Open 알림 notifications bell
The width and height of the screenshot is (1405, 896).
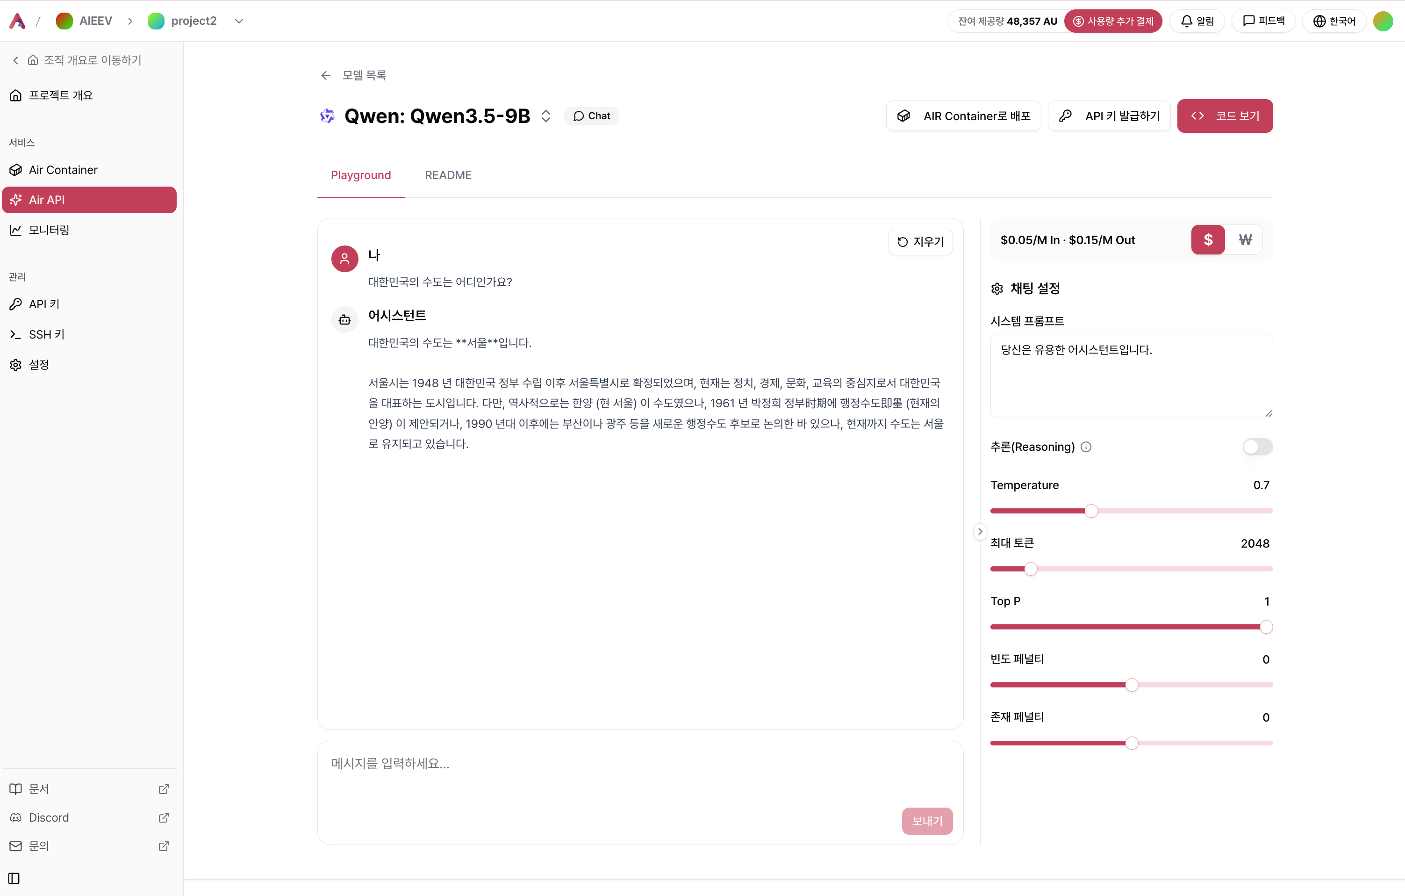coord(1197,21)
